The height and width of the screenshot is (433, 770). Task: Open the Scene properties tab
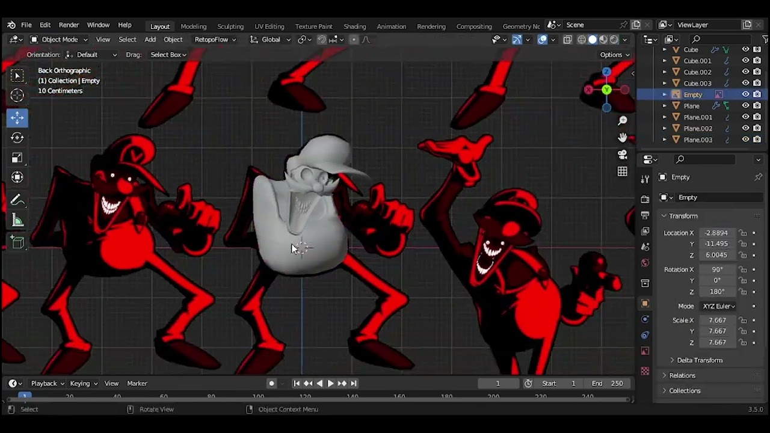(x=645, y=247)
